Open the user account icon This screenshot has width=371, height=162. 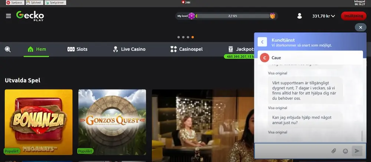(x=299, y=16)
